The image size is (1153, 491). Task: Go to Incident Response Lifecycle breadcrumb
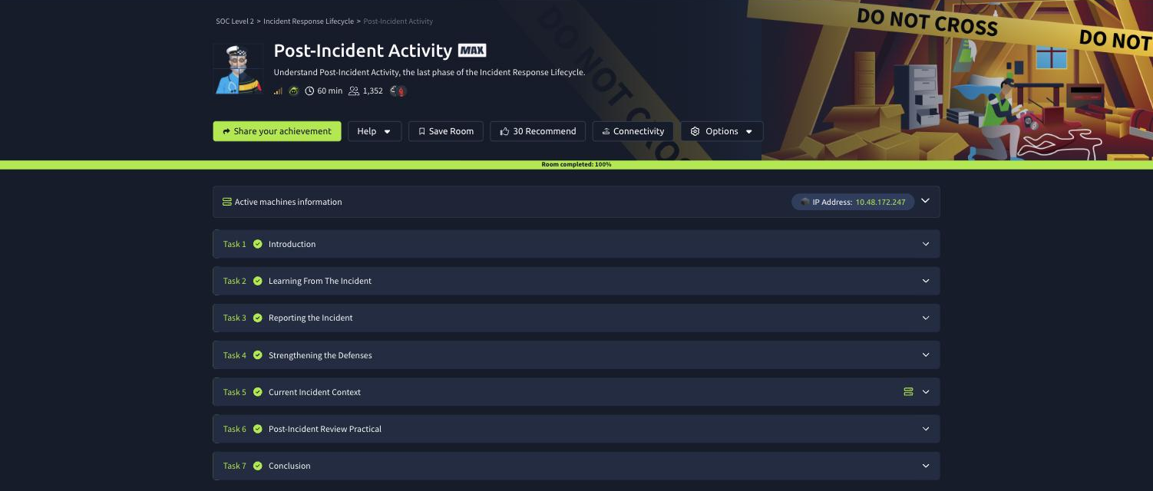309,21
